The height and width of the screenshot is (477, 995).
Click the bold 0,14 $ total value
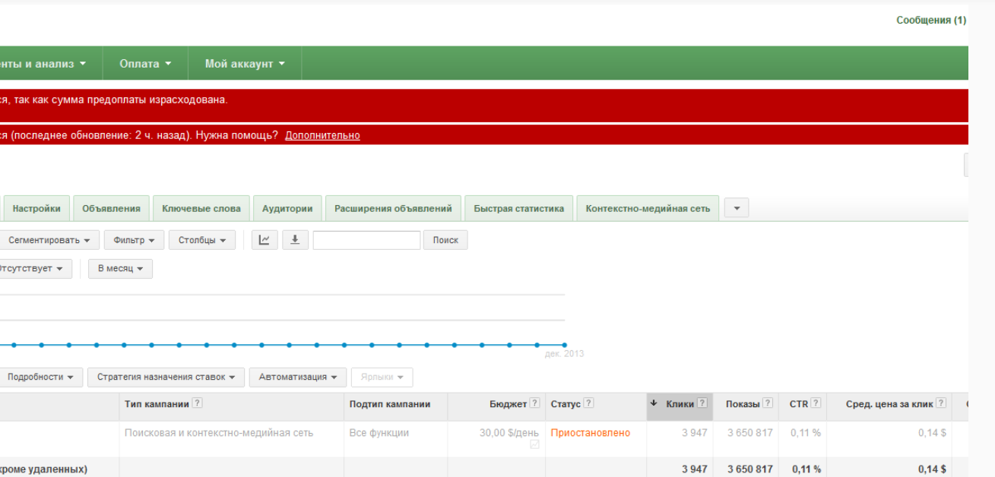(x=932, y=469)
